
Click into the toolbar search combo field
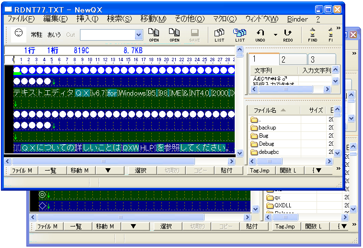108,35
